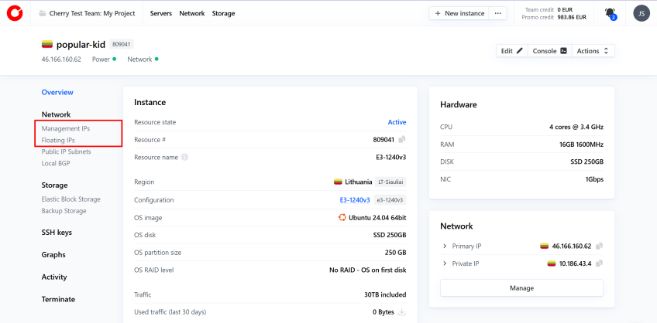Open the Actions dropdown

pyautogui.click(x=594, y=51)
